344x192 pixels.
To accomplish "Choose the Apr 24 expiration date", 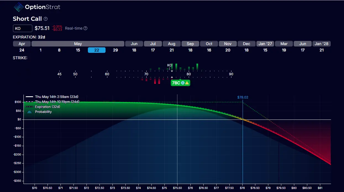I will [22, 50].
